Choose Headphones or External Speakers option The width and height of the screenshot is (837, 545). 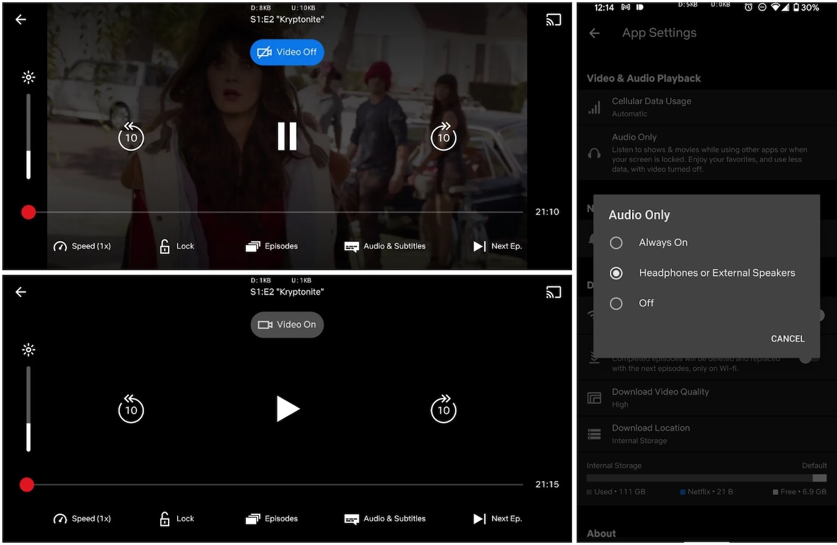(x=616, y=273)
